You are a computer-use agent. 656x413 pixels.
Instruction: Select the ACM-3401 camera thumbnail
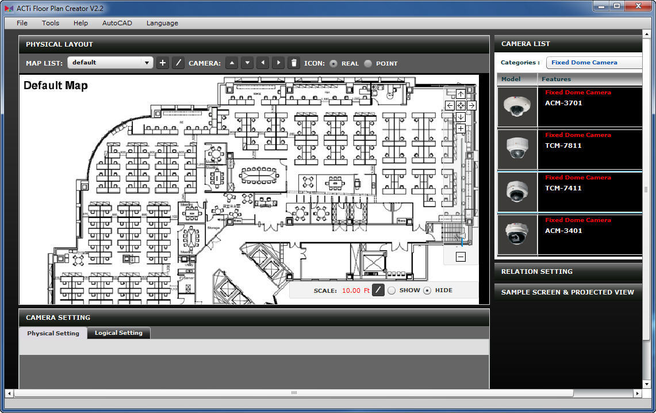click(x=517, y=234)
